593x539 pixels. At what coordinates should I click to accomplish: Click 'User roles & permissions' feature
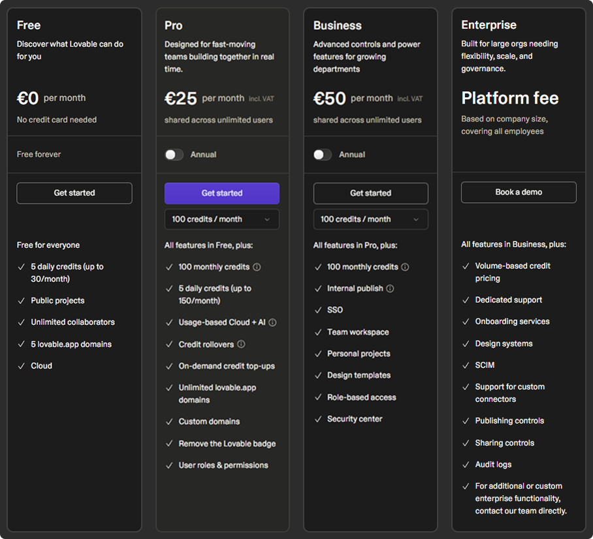[223, 465]
